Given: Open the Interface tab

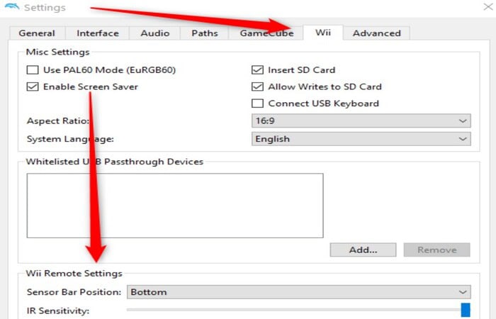Looking at the screenshot, I should click(98, 33).
